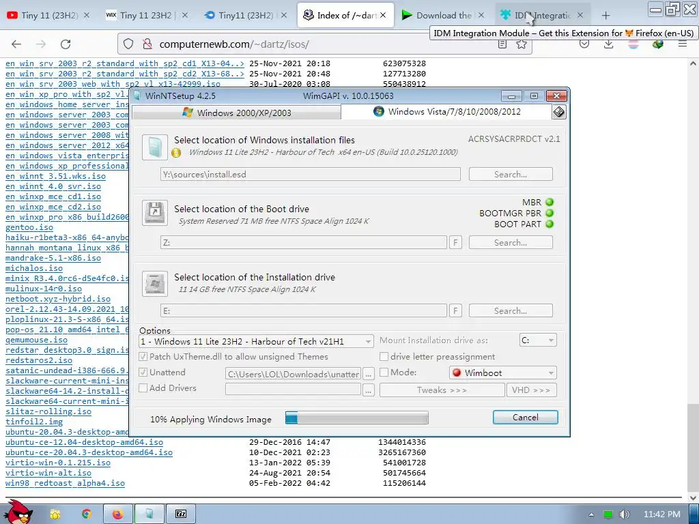The image size is (699, 524).
Task: Click the Boot drive floppy icon
Action: (155, 213)
